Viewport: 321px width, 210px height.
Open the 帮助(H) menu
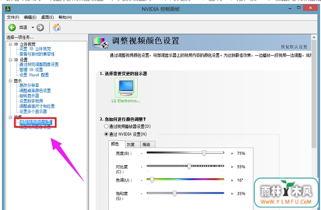coord(65,17)
